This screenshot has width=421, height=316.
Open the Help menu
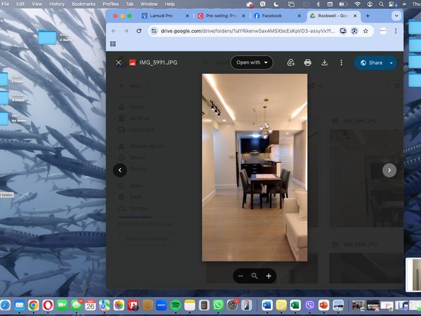[x=170, y=4]
